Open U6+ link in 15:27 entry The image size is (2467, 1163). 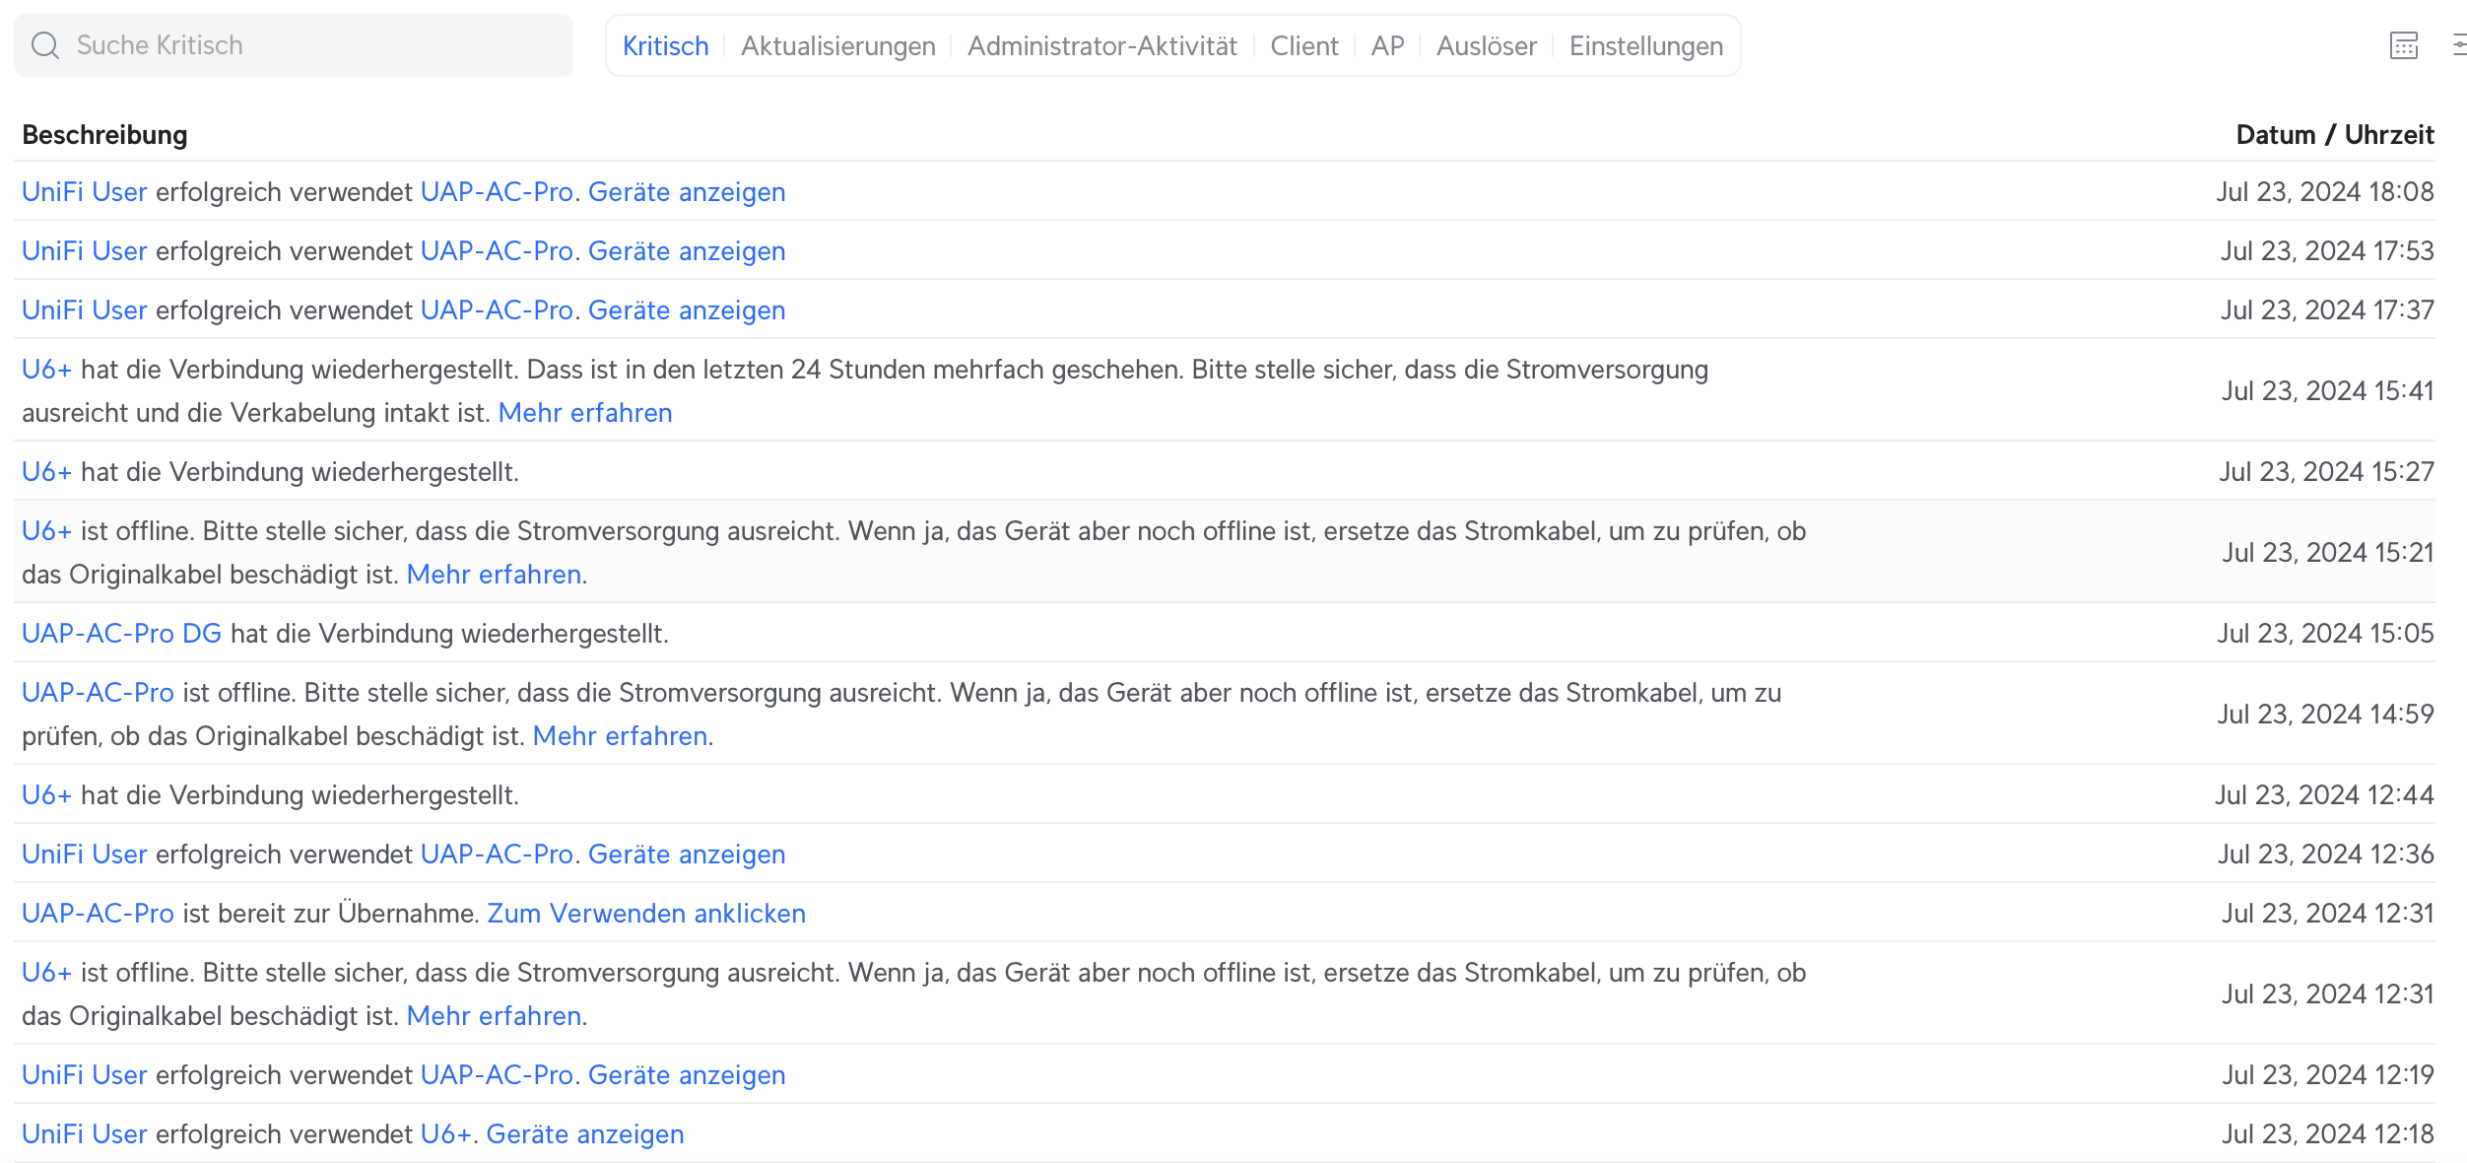pos(46,472)
